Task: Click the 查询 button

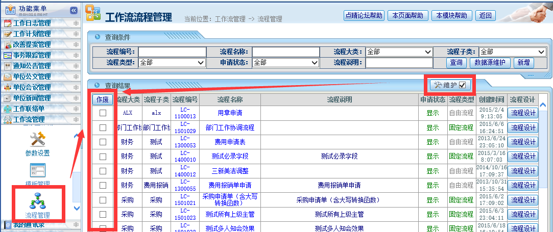Action: click(456, 63)
